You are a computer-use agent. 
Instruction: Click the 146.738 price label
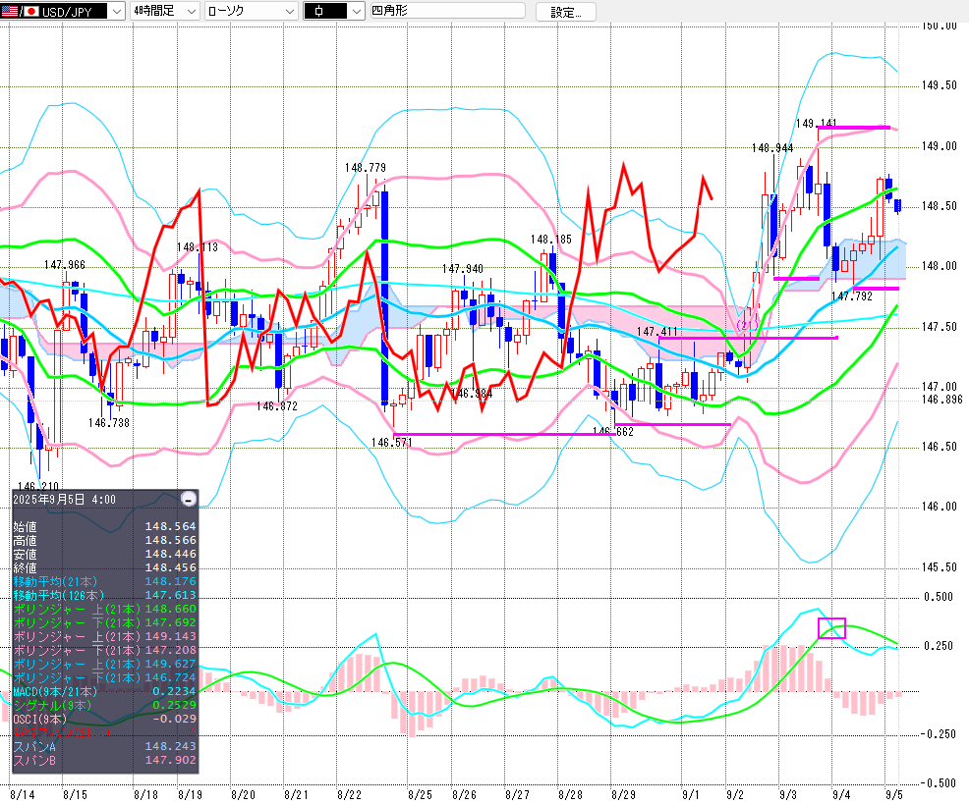click(x=109, y=423)
